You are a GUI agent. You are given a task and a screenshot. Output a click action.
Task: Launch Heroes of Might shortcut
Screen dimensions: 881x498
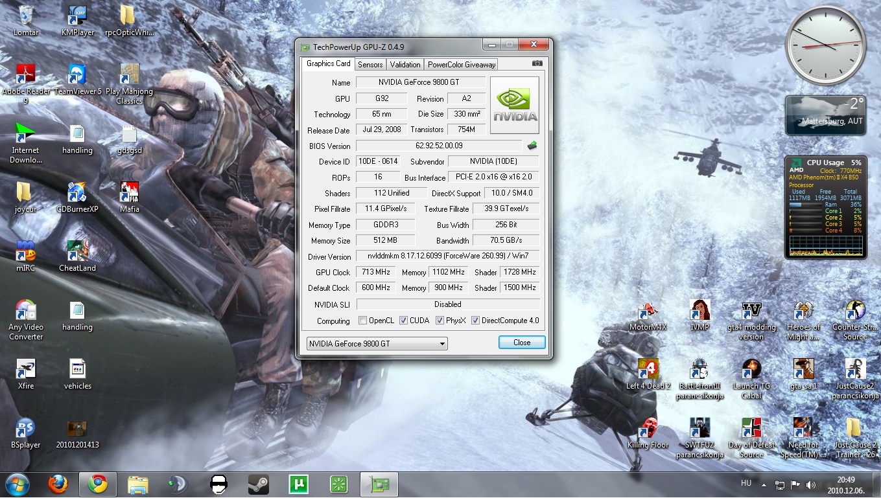pyautogui.click(x=804, y=320)
